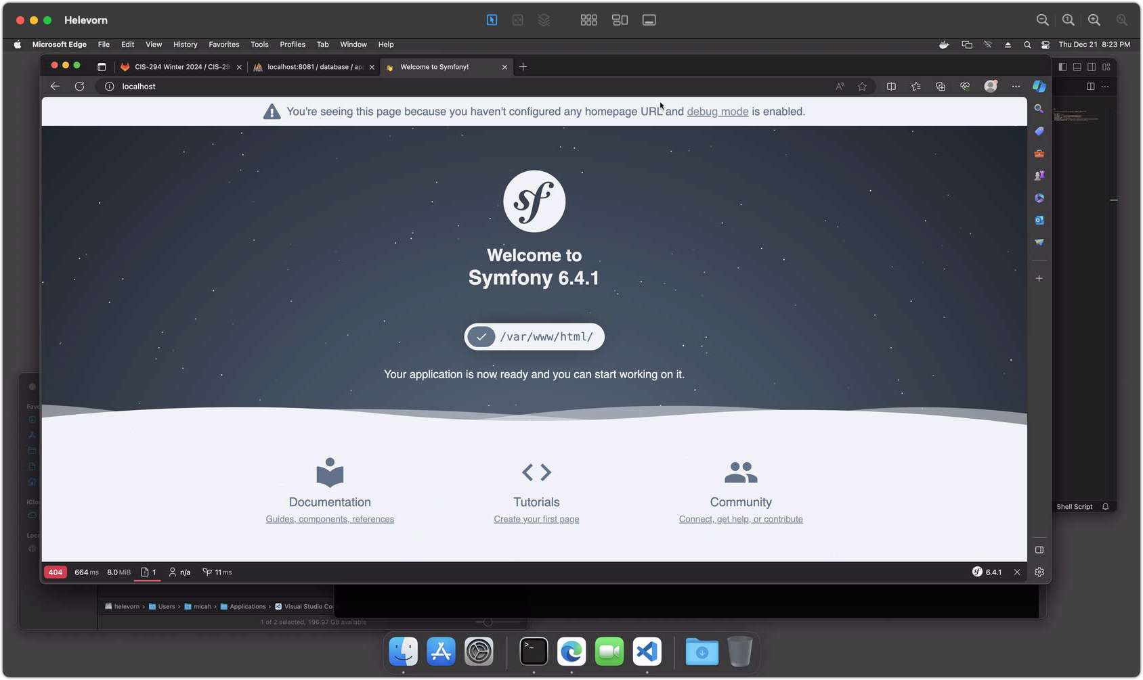Expand the helevorn breadcrumb in Finder path bar

tap(125, 606)
